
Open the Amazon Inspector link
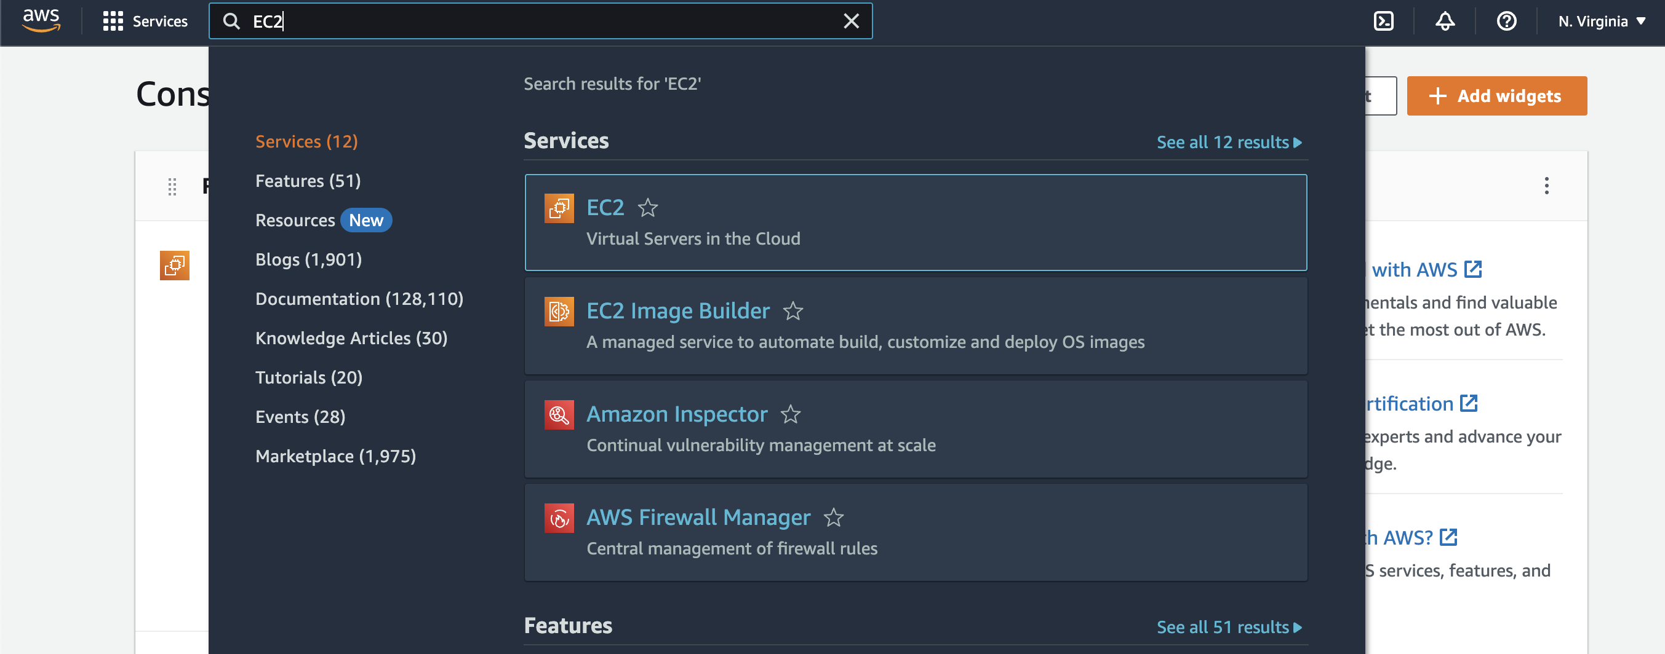point(677,414)
